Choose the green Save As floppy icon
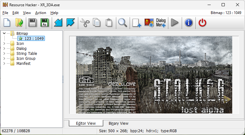 point(45,23)
